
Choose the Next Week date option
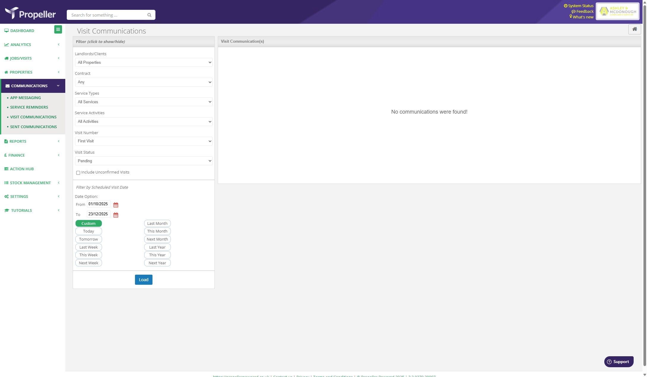click(88, 263)
